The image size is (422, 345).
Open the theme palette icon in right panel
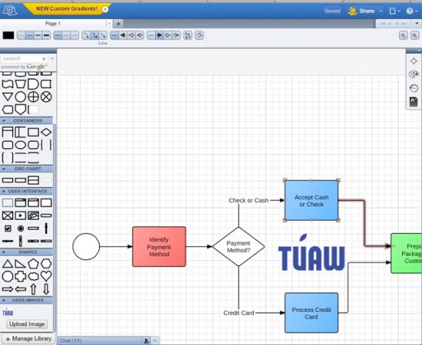[414, 74]
